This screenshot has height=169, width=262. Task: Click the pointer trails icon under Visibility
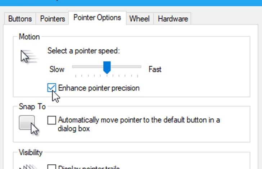coord(28,167)
